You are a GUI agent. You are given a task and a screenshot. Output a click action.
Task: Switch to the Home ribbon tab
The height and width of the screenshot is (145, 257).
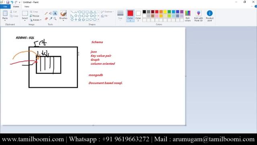16,6
